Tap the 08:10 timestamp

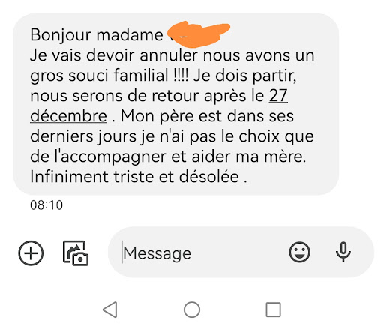point(46,205)
